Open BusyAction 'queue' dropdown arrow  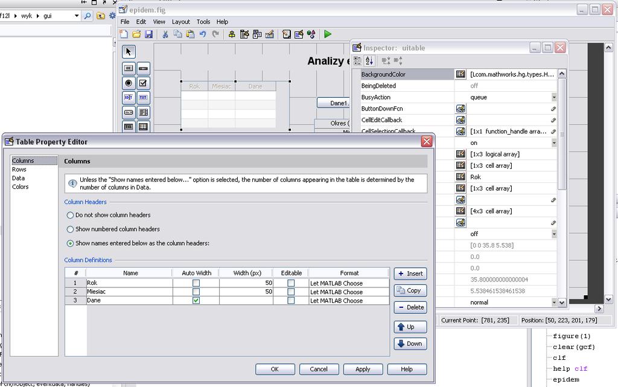[x=554, y=97]
